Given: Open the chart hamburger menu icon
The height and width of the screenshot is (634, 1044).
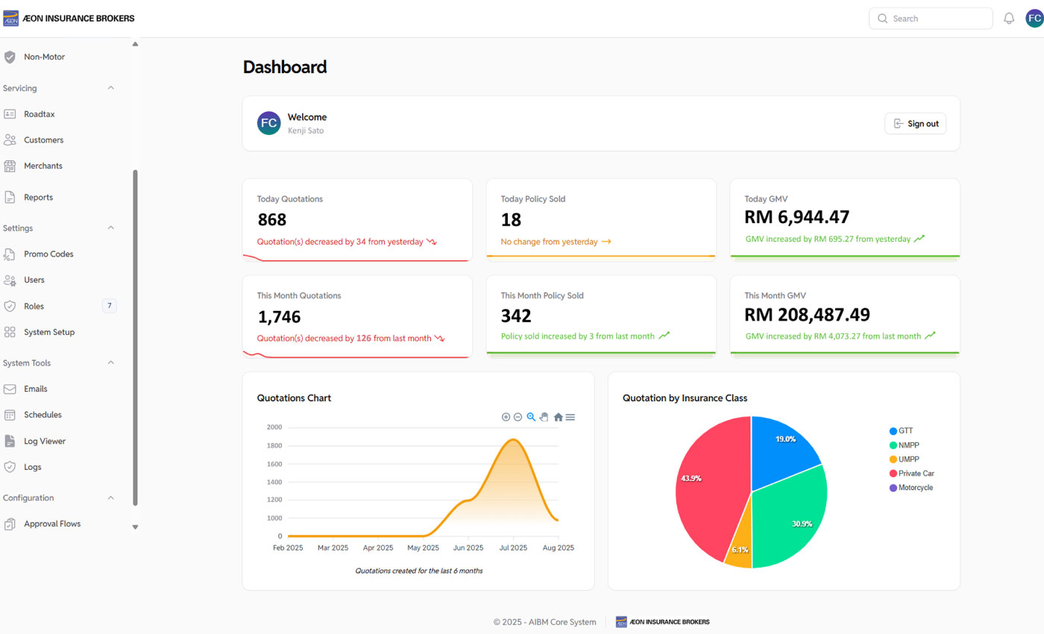Looking at the screenshot, I should click(570, 417).
